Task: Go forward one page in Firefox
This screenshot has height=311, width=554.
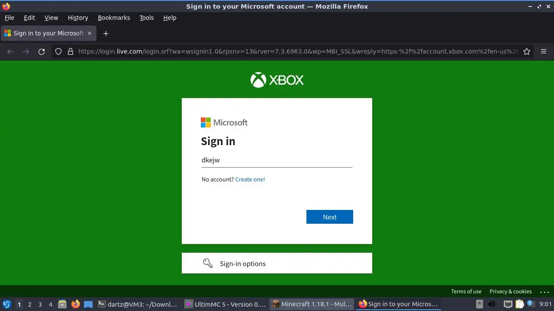Action: pos(26,51)
